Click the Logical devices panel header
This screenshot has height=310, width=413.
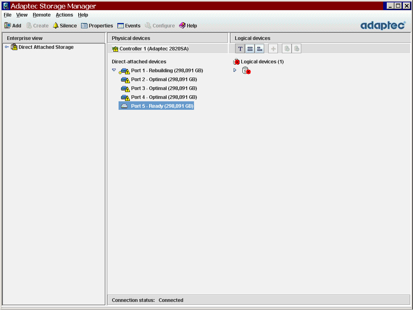(320, 38)
